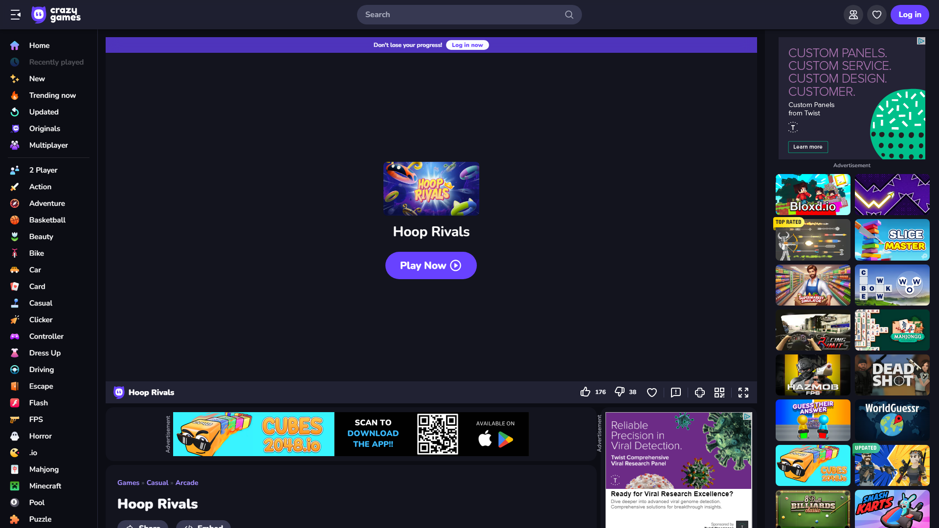
Task: Click the fullscreen expand icon
Action: click(743, 393)
